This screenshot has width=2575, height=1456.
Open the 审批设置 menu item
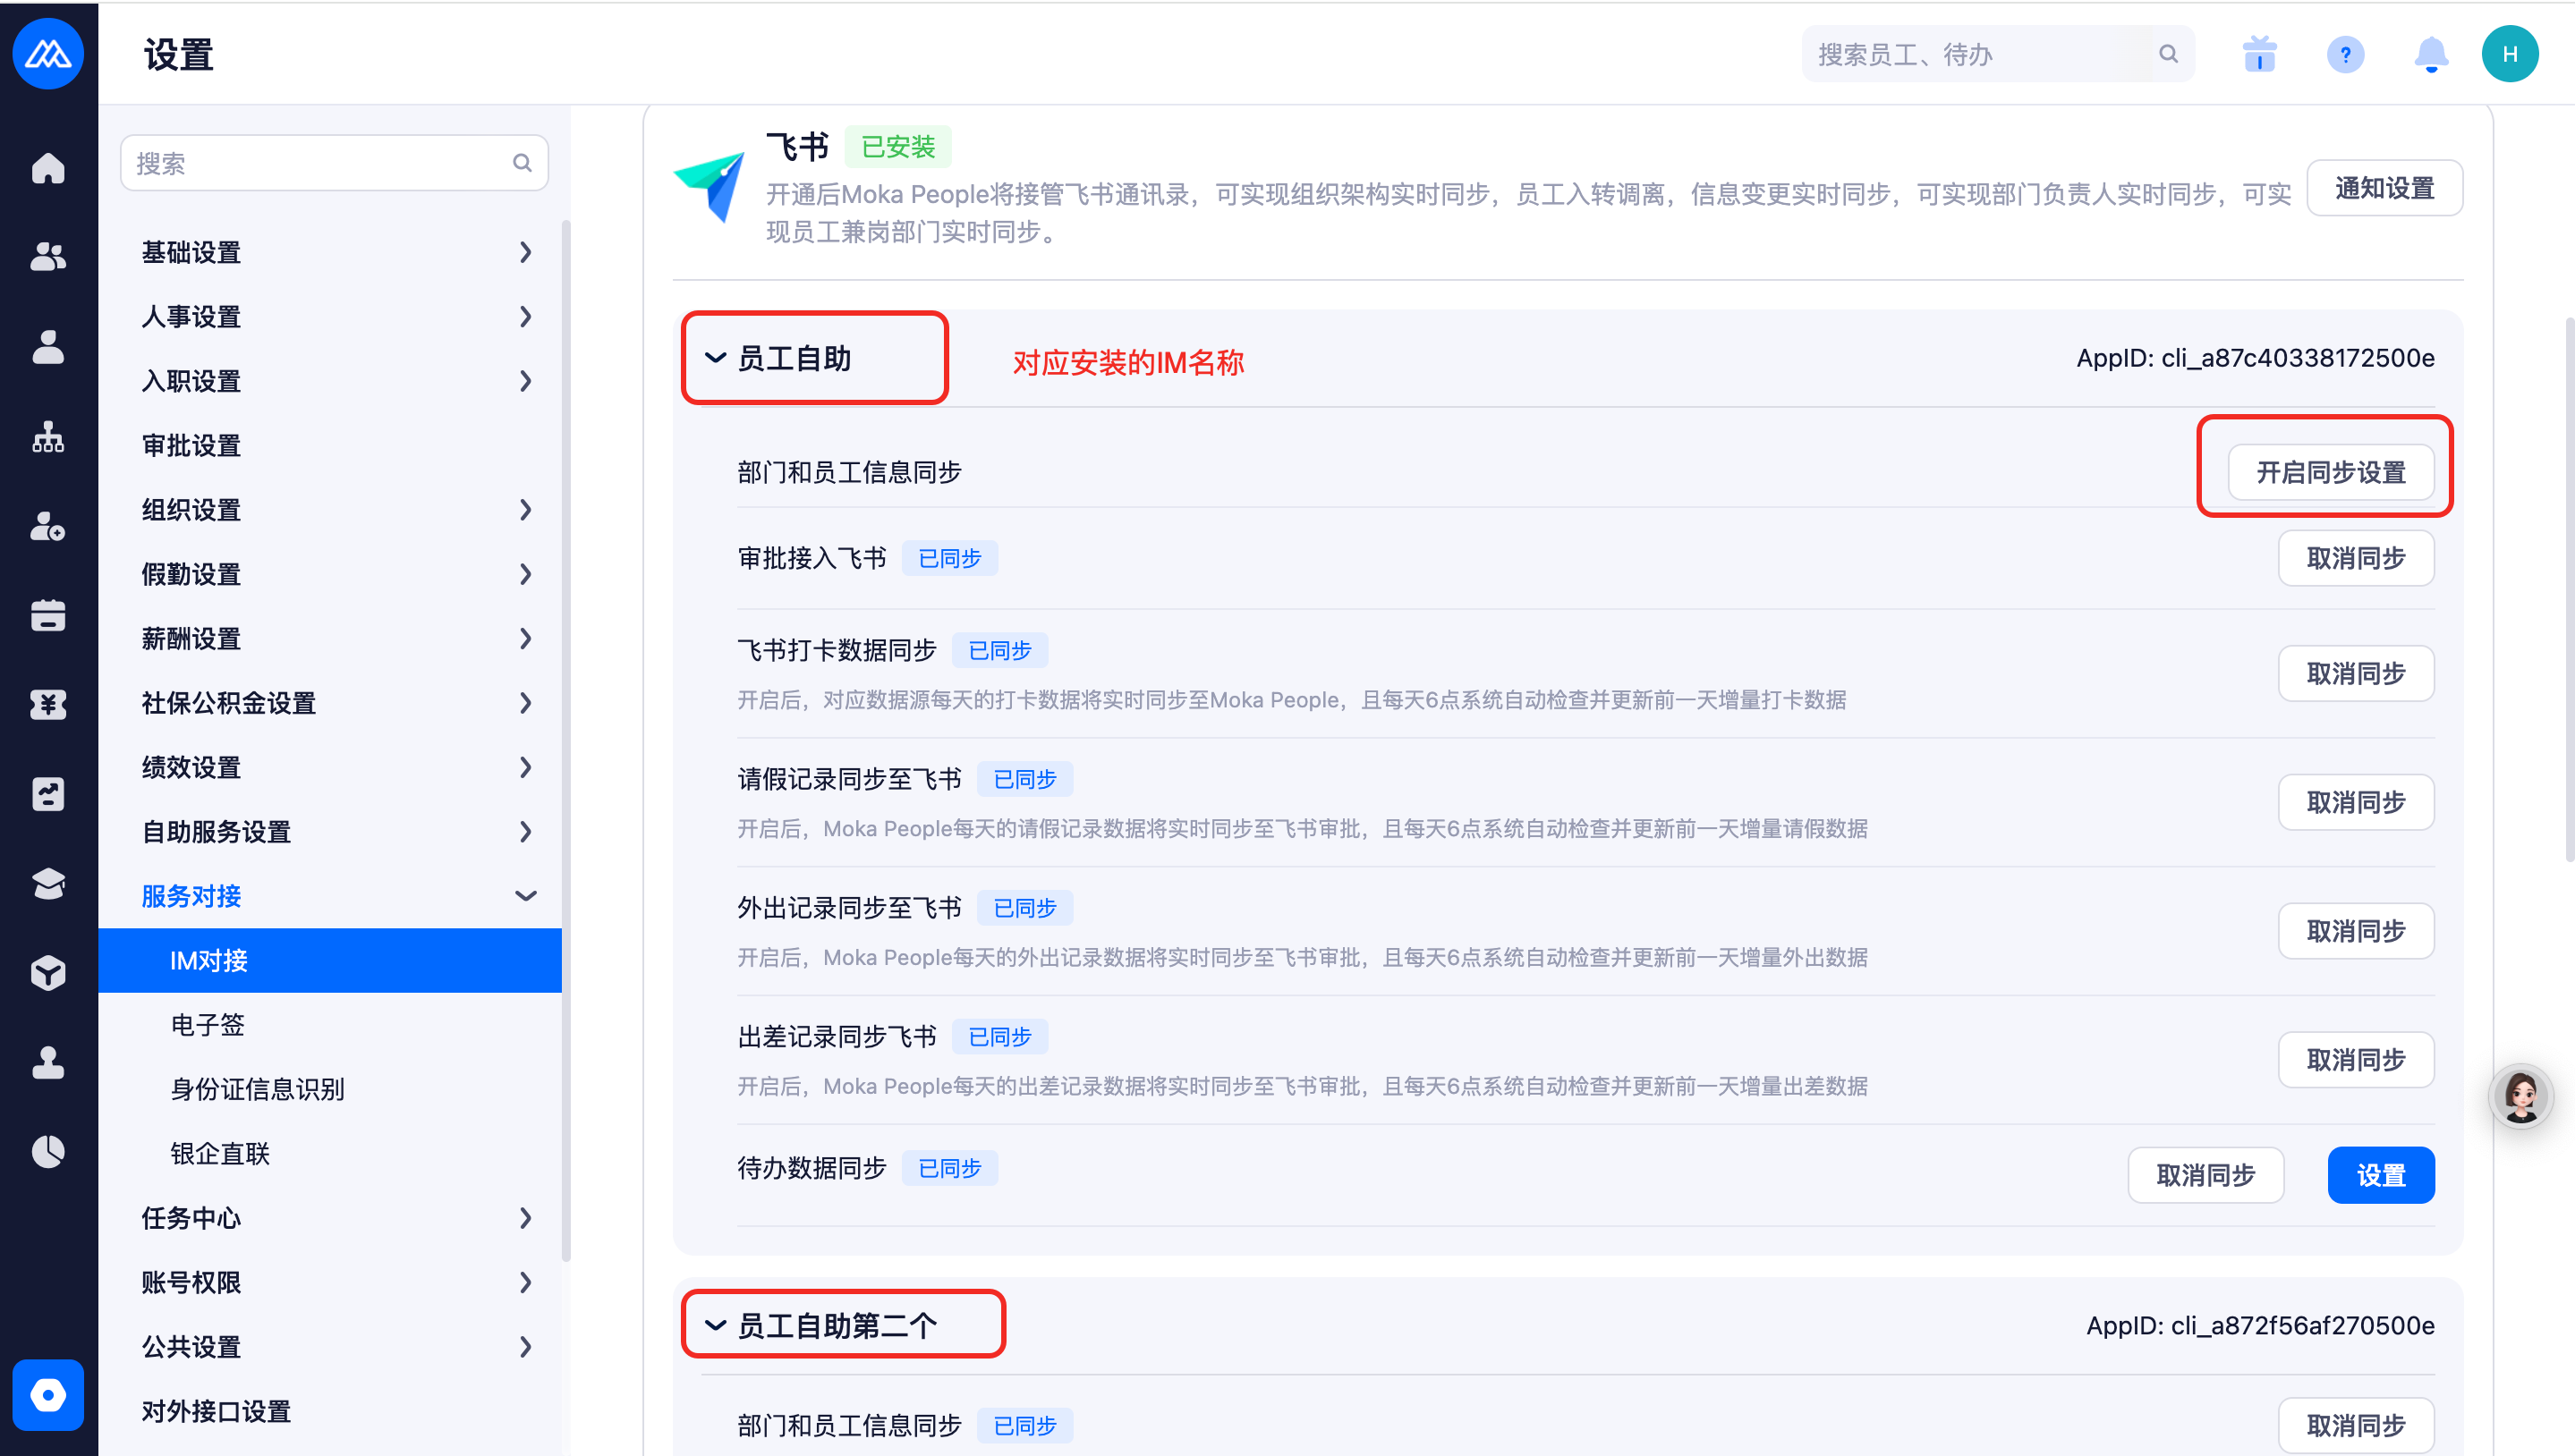click(192, 445)
